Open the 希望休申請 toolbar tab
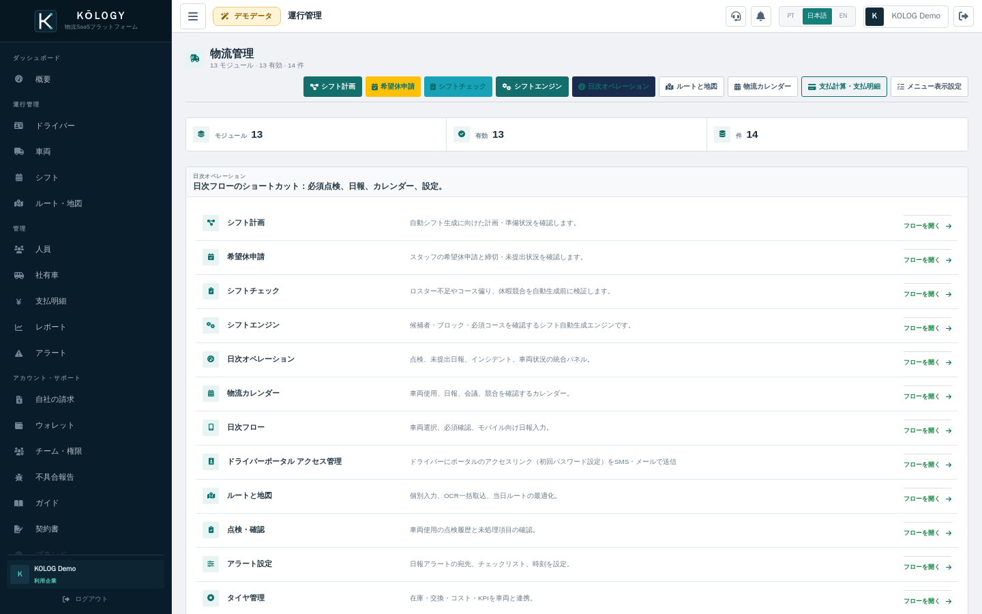Viewport: 982px width, 614px height. (x=393, y=87)
